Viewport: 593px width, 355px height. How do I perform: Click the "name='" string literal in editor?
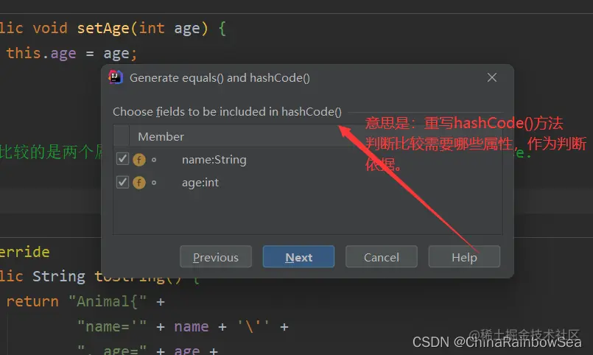pyautogui.click(x=111, y=326)
